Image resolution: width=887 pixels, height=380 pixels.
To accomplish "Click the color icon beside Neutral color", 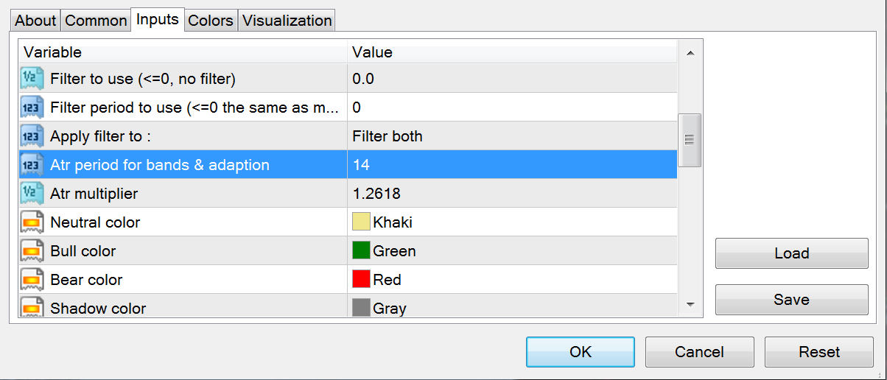I will (32, 222).
